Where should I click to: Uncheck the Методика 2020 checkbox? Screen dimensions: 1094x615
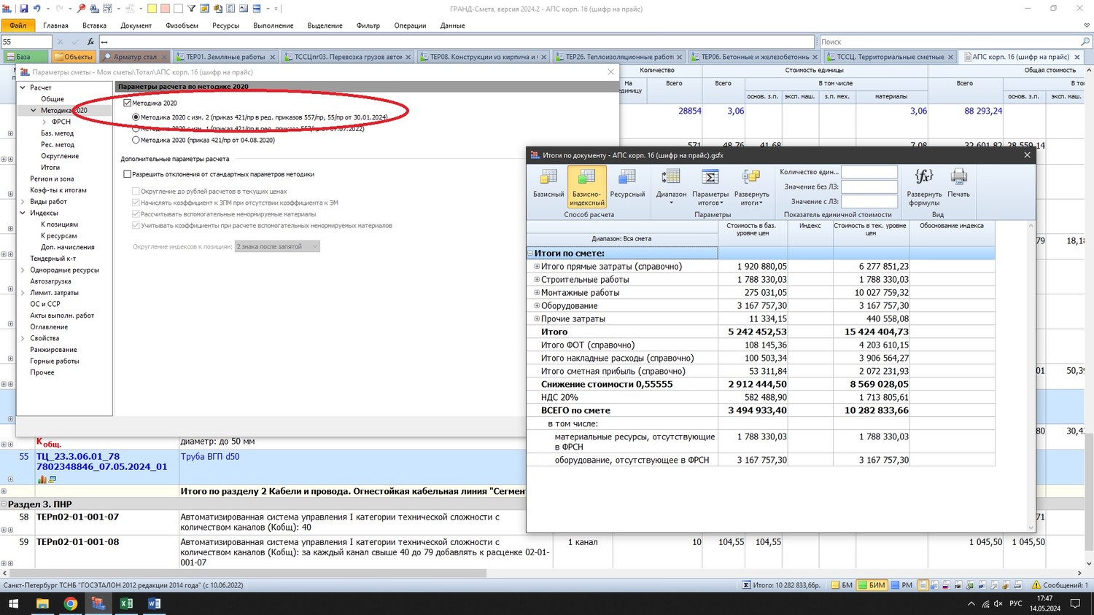tap(128, 103)
